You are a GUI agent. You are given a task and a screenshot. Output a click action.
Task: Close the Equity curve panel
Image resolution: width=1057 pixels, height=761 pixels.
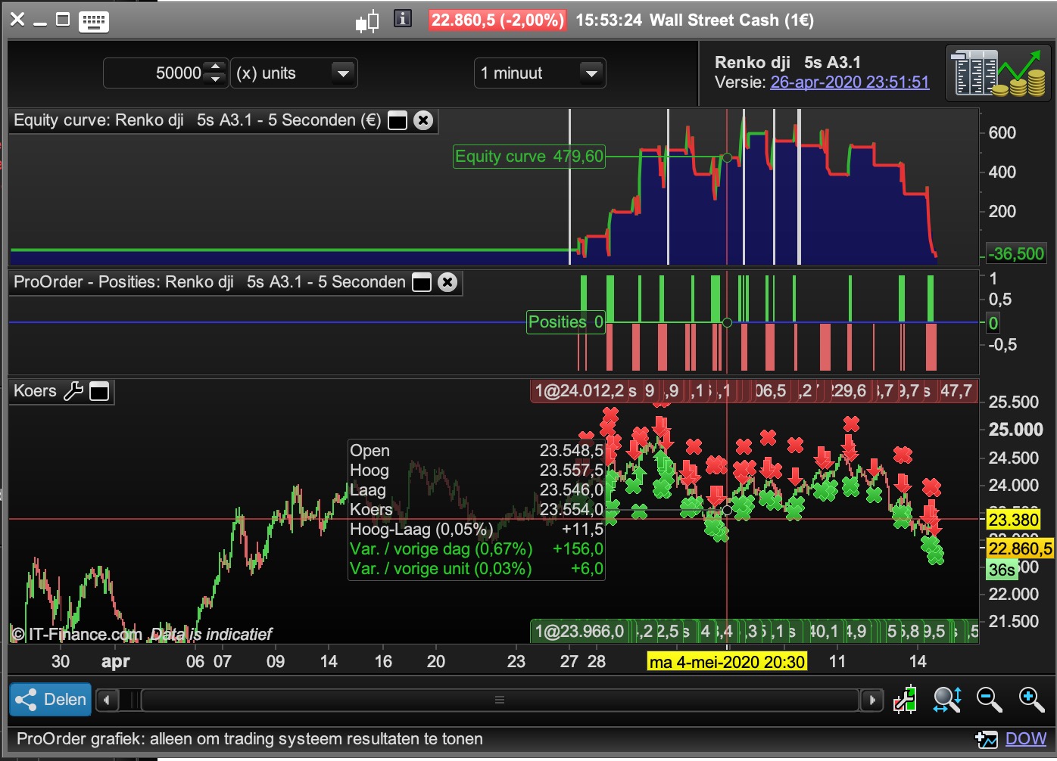(x=424, y=120)
